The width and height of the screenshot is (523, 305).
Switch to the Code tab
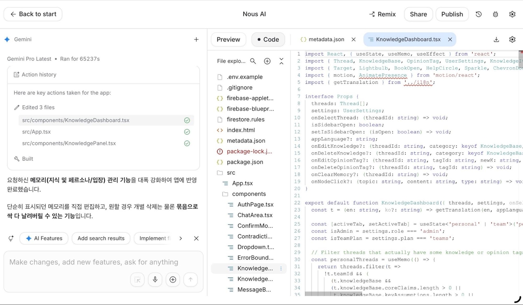268,40
